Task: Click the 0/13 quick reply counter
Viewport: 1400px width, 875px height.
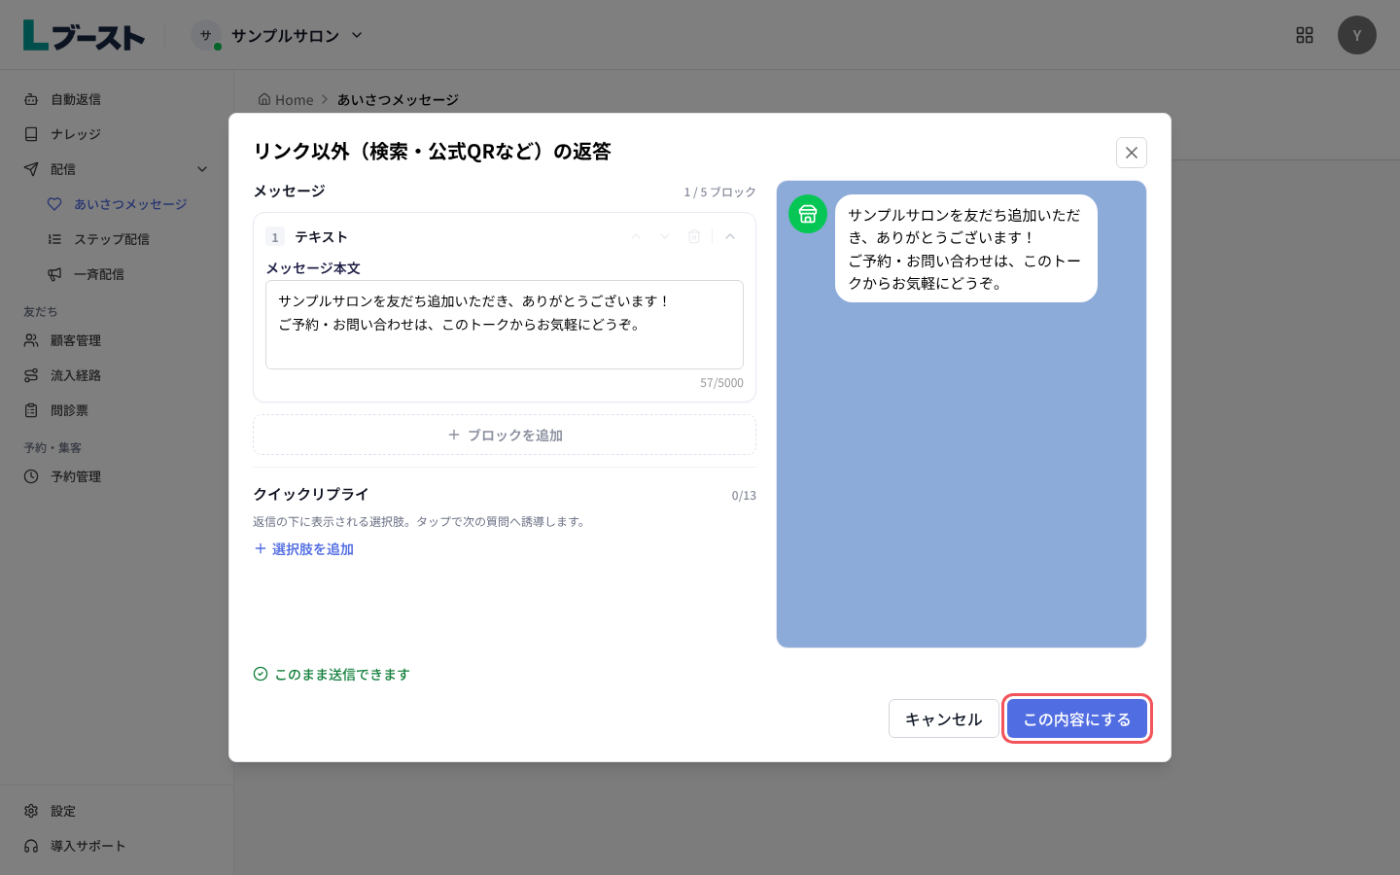Action: (x=744, y=496)
